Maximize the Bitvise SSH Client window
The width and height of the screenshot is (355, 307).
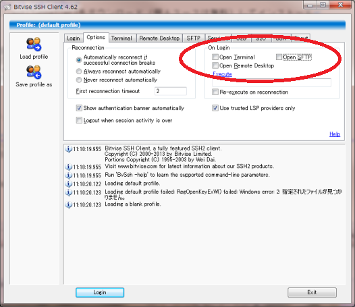pos(323,5)
